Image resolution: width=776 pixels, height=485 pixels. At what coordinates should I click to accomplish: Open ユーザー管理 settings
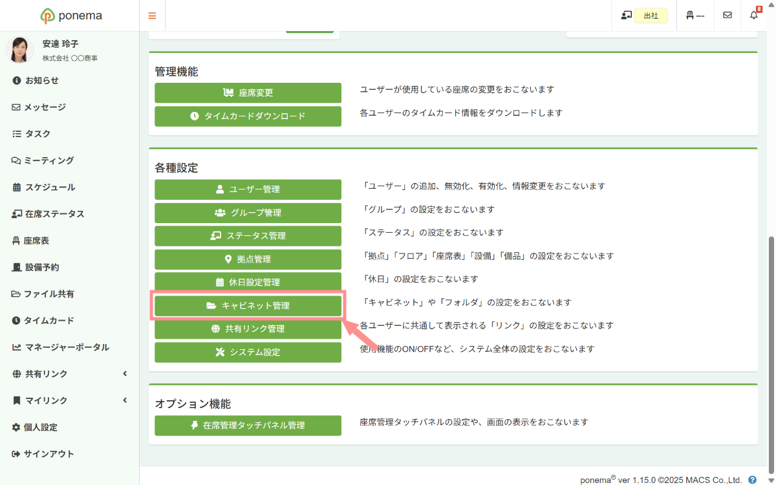click(248, 189)
